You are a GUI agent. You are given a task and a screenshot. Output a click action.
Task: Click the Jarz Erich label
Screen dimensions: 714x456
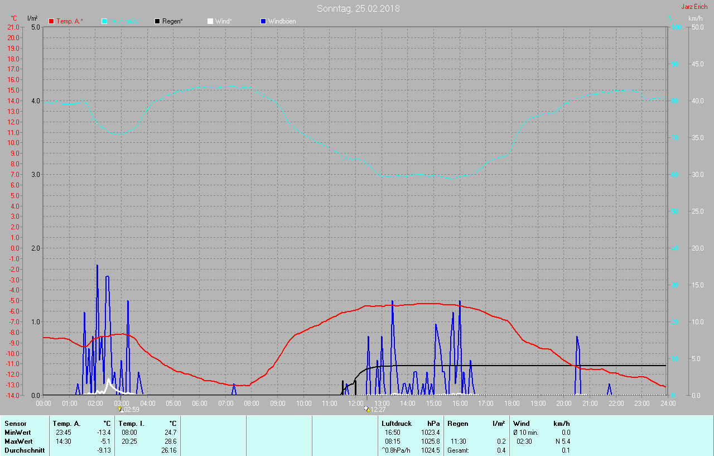[x=694, y=7]
